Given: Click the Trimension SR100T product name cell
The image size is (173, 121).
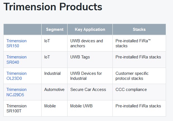Looking at the screenshot, I should tap(16, 108).
